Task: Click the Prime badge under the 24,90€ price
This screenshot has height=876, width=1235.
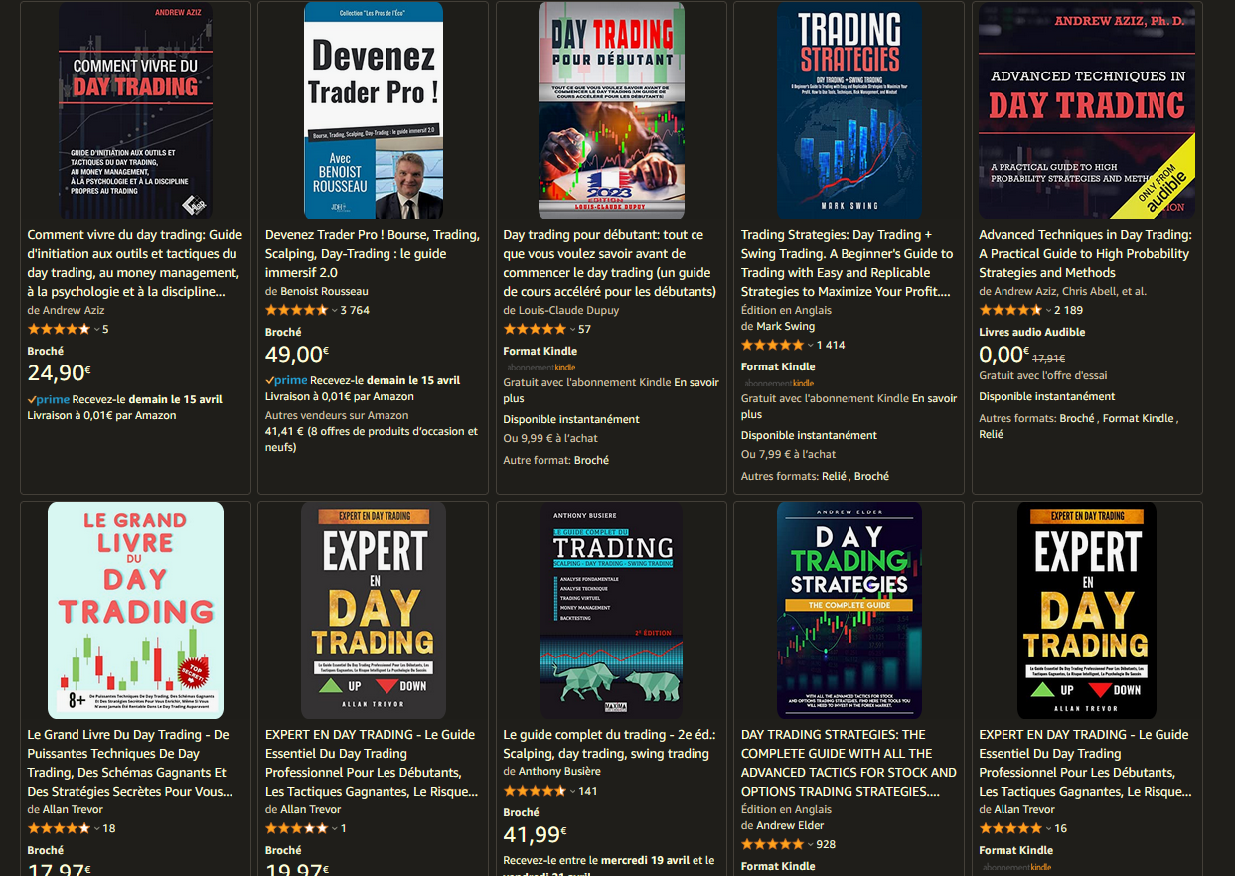Action: [x=48, y=399]
